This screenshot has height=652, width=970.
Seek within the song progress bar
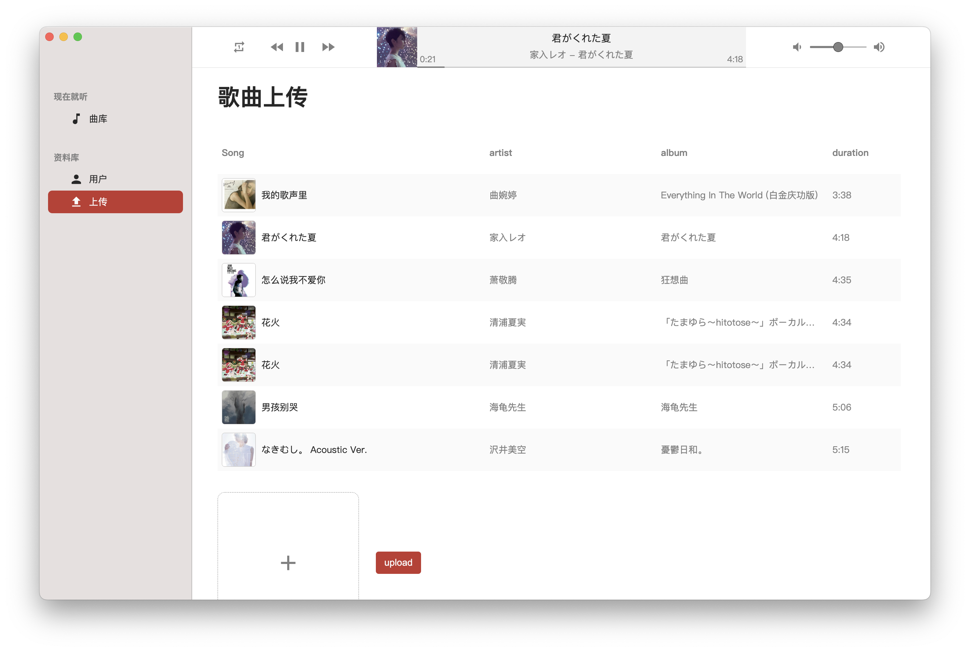[581, 66]
